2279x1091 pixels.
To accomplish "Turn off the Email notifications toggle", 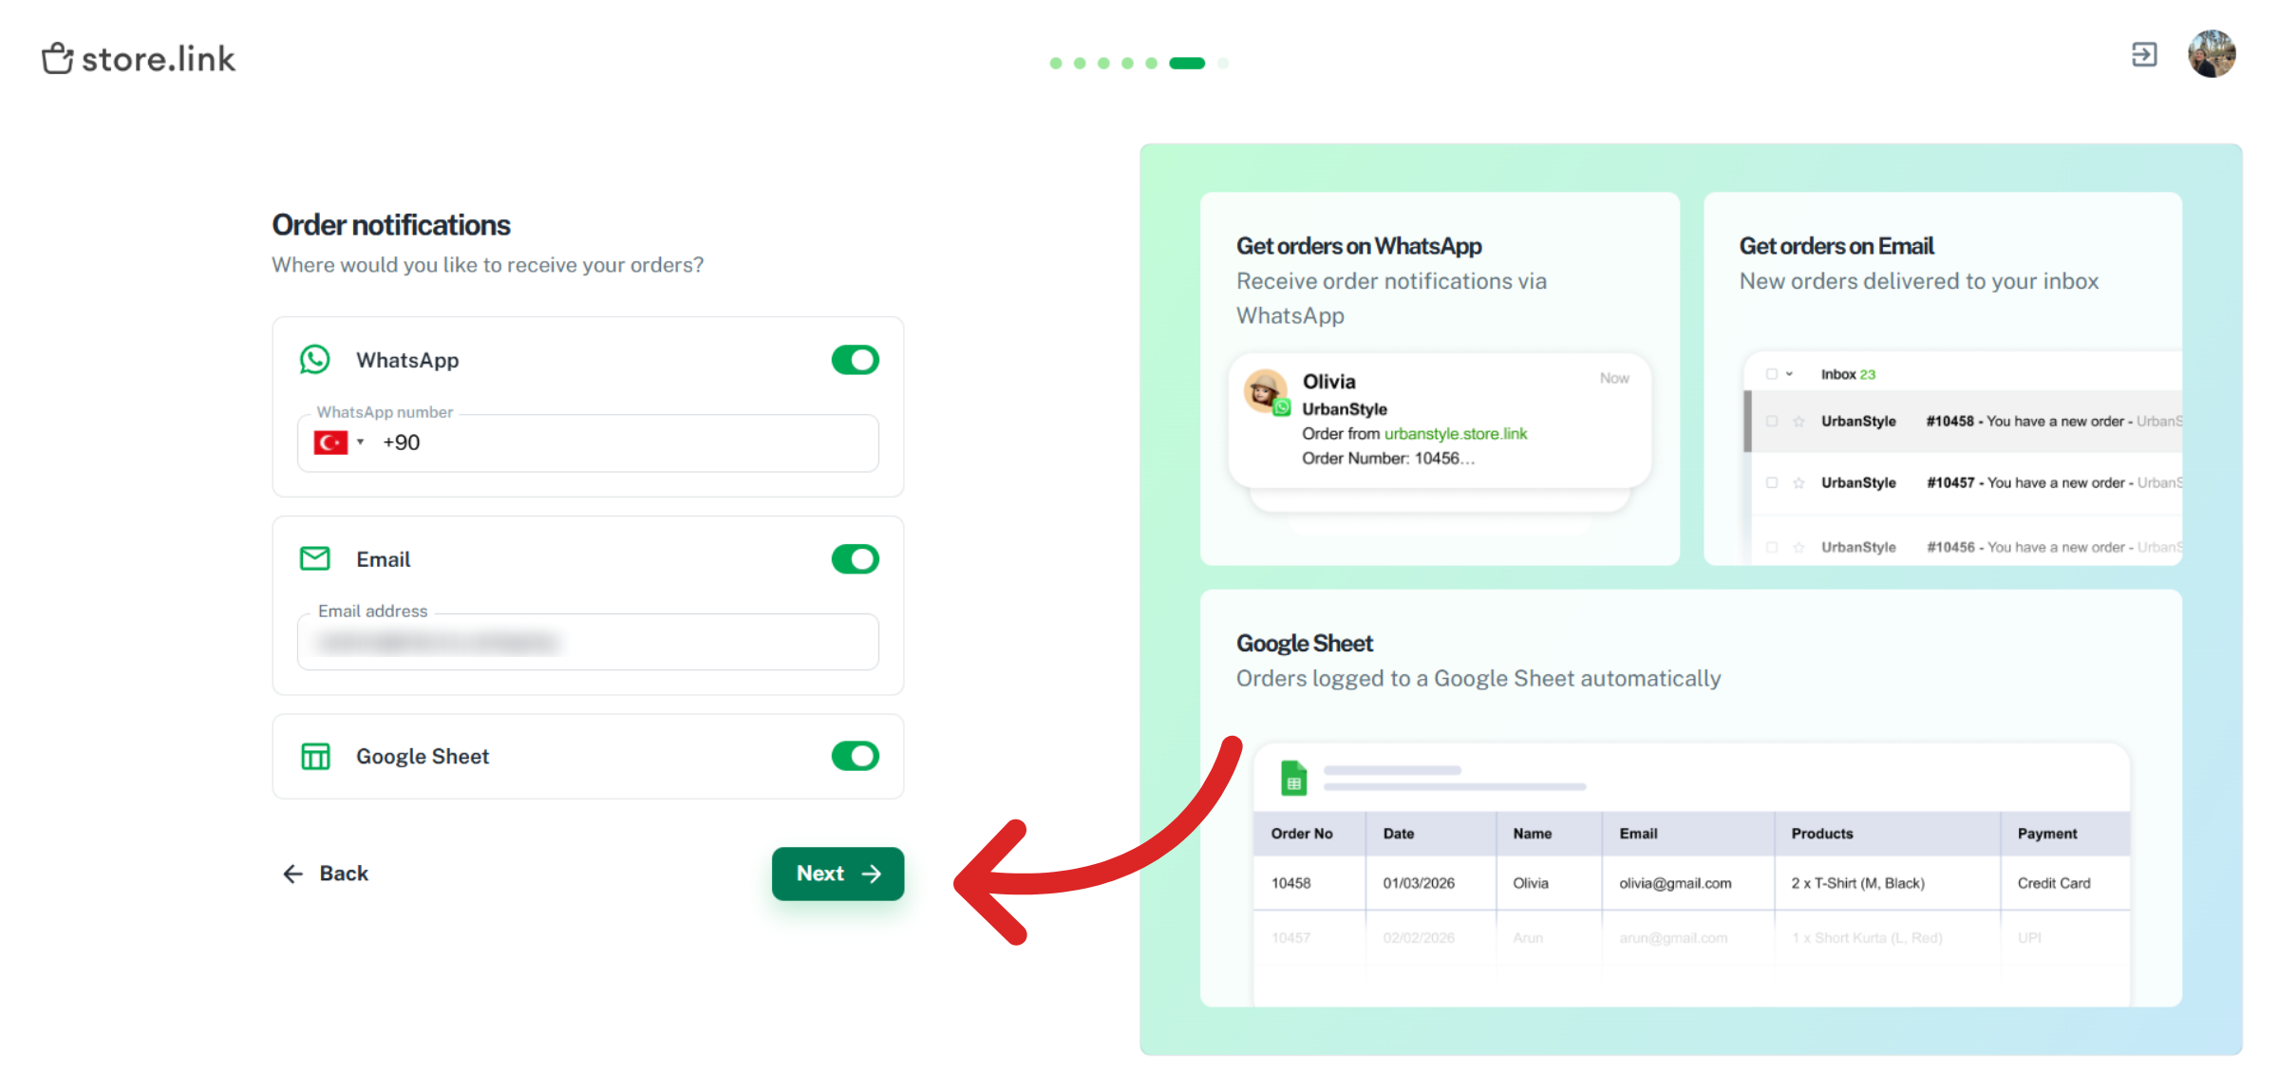I will (x=855, y=558).
